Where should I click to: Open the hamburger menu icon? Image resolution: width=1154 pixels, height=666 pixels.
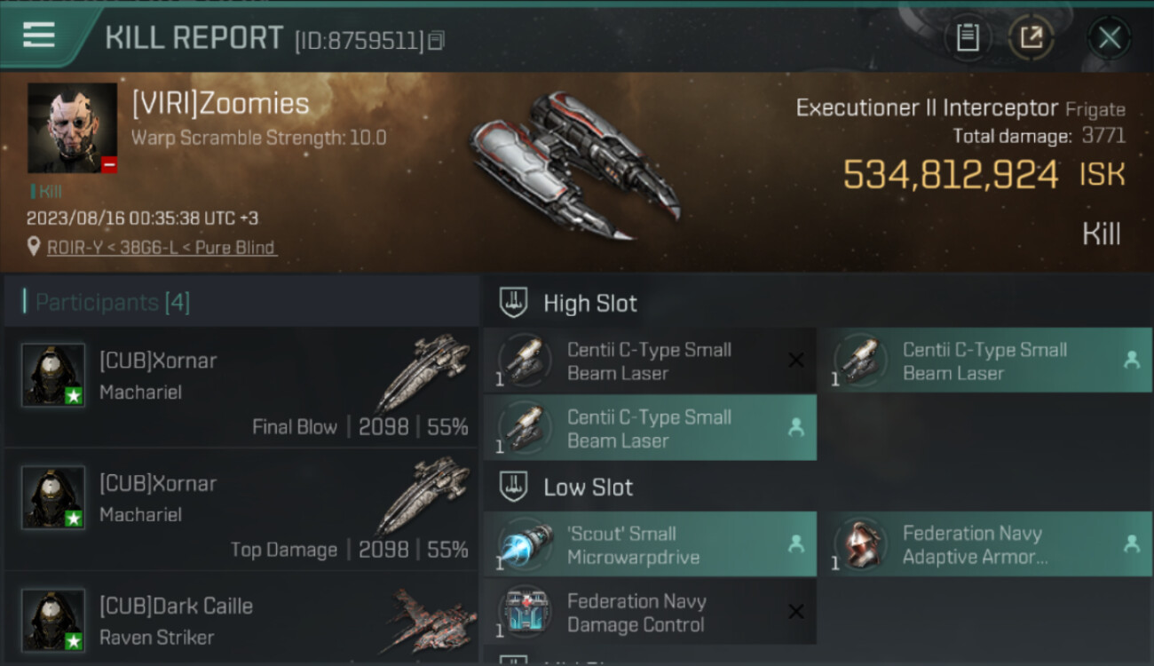coord(39,36)
